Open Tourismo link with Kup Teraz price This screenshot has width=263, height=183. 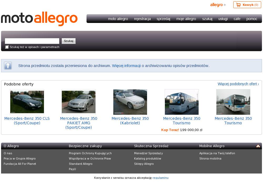(x=182, y=121)
